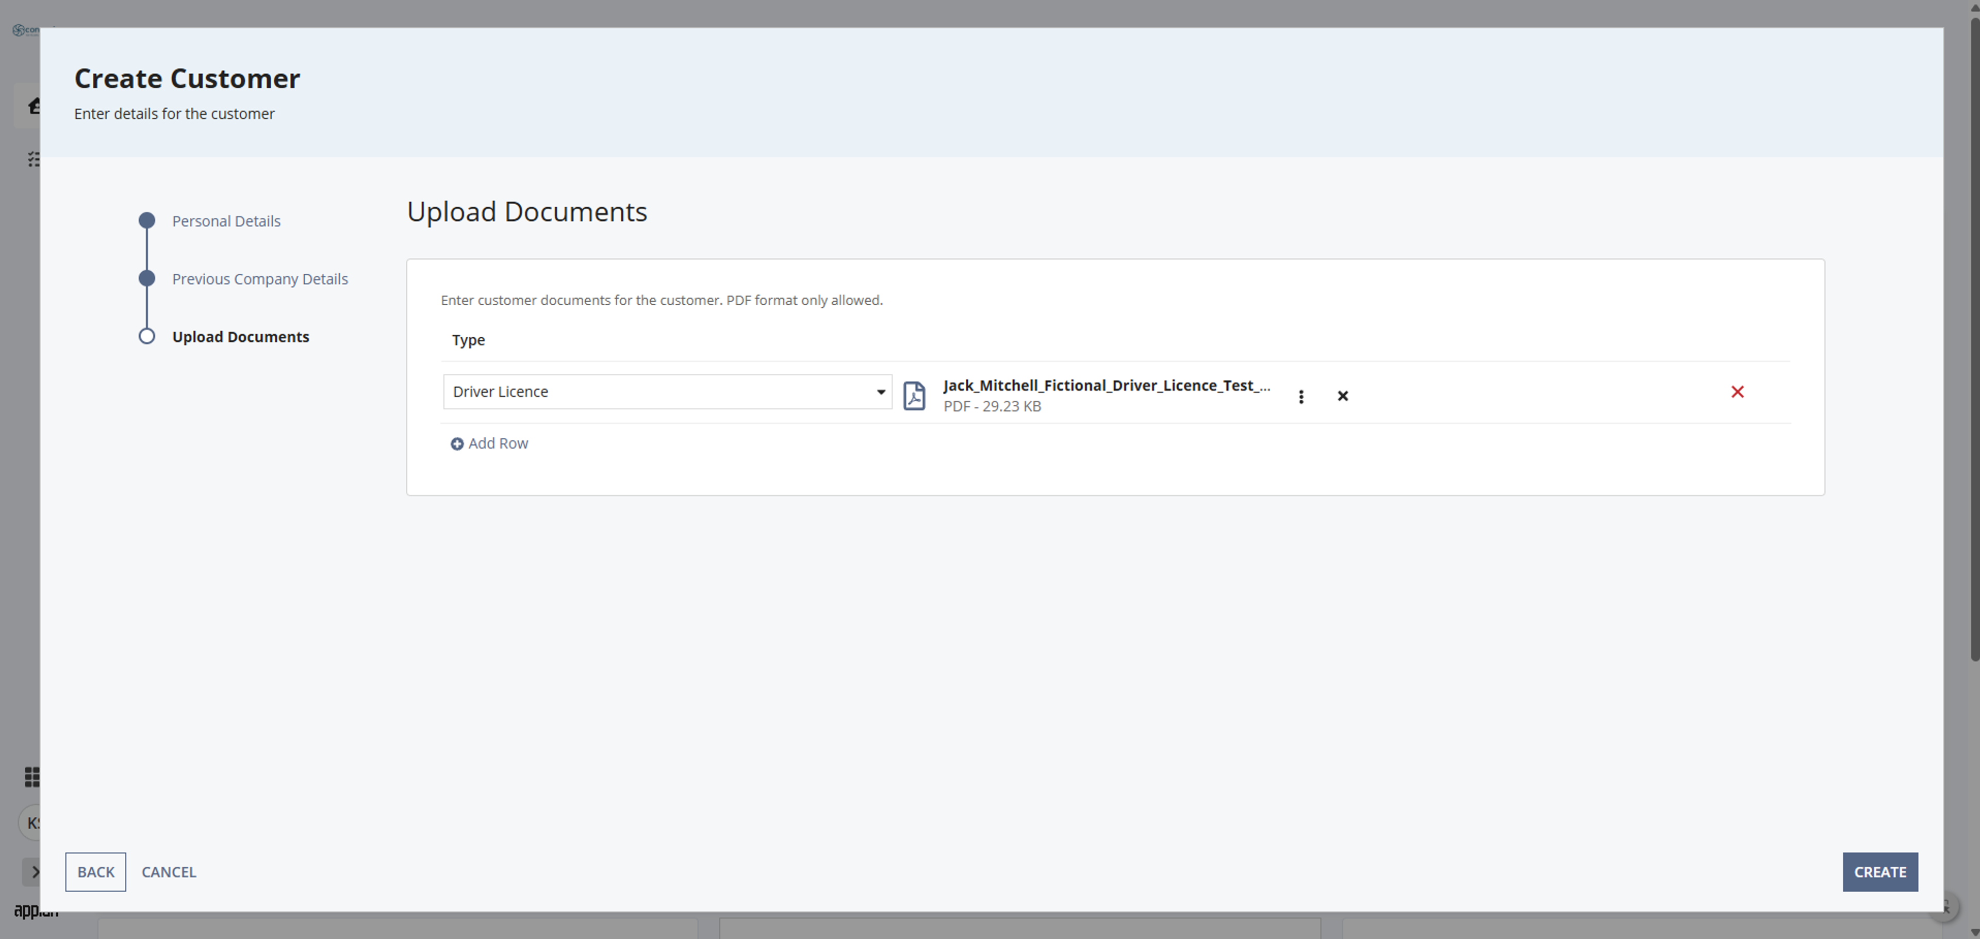Open the Driver Licence type dropdown
1980x939 pixels.
667,392
